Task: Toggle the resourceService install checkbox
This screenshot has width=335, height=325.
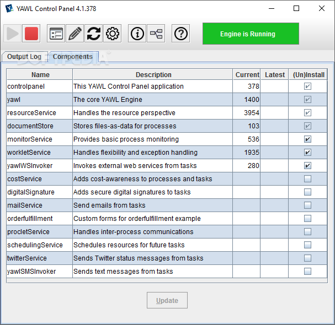Action: click(307, 113)
